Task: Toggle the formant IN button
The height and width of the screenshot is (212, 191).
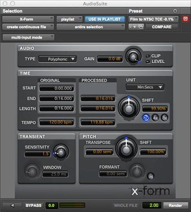Action: tap(150, 177)
